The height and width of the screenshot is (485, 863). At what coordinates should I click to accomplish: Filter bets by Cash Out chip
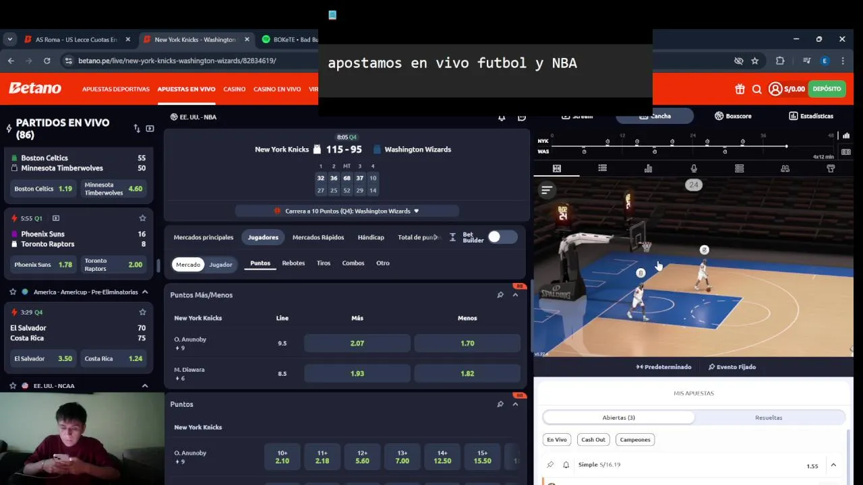point(593,440)
